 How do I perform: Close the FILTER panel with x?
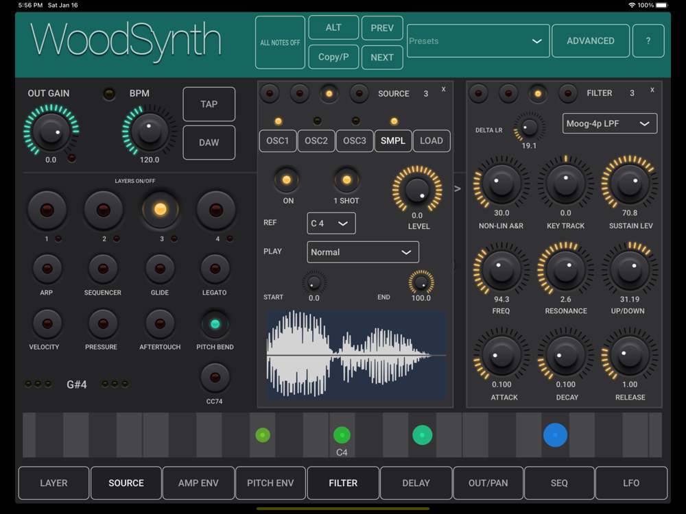click(x=652, y=90)
